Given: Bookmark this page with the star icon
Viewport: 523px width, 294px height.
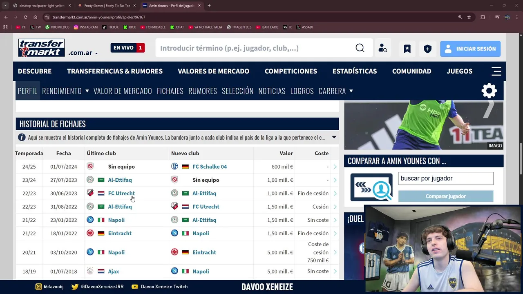Looking at the screenshot, I should [469, 17].
